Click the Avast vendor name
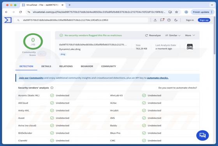The image size is (218, 146). pyautogui.click(x=21, y=118)
